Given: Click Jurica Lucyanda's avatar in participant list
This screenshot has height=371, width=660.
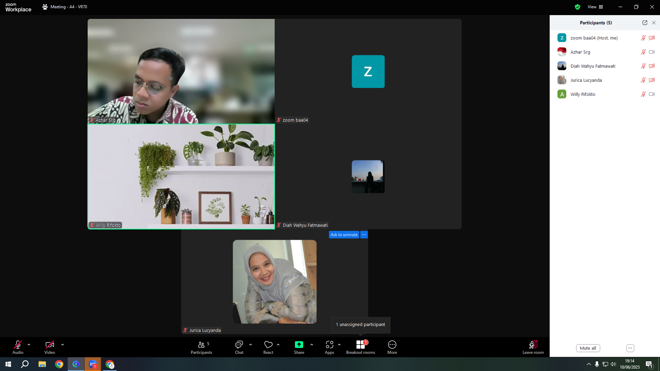Looking at the screenshot, I should (x=562, y=80).
